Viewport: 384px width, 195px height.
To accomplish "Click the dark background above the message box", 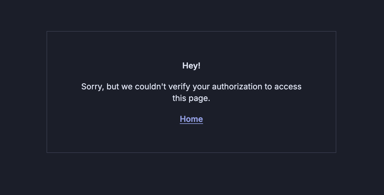I will 191,15.
